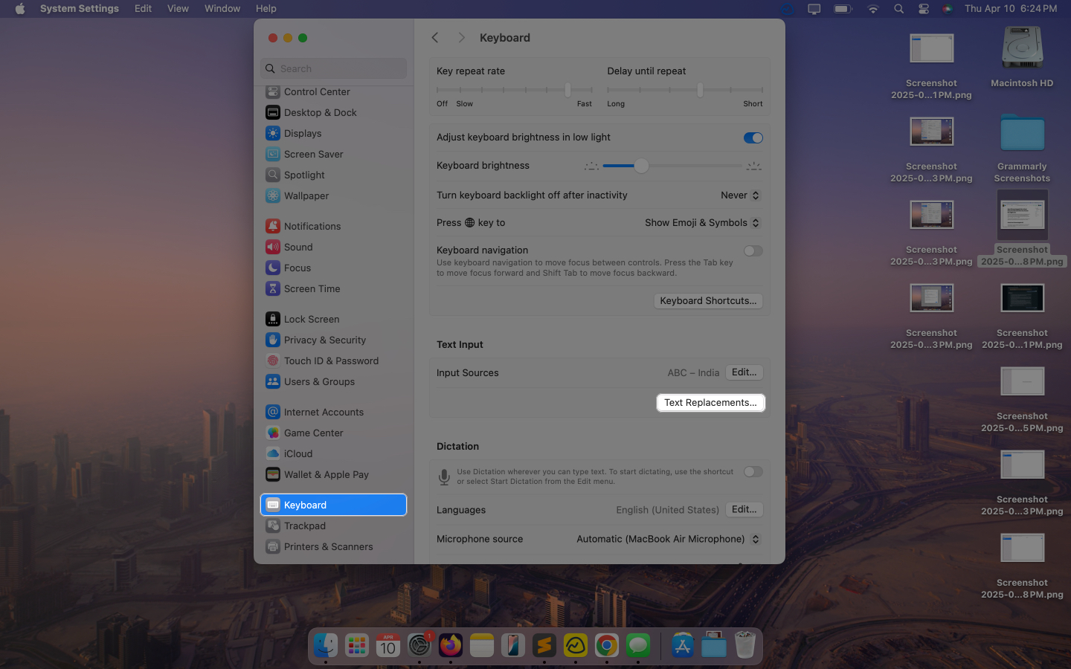This screenshot has height=669, width=1071.
Task: Select the Trackpad settings pane
Action: (x=305, y=526)
